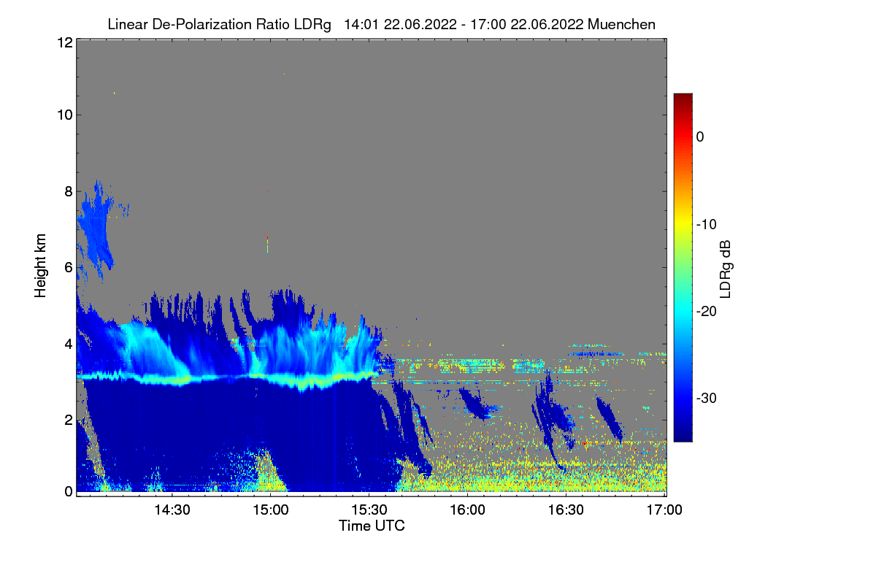The height and width of the screenshot is (584, 876).
Task: Click the colorbar value 0
Action: [x=701, y=137]
